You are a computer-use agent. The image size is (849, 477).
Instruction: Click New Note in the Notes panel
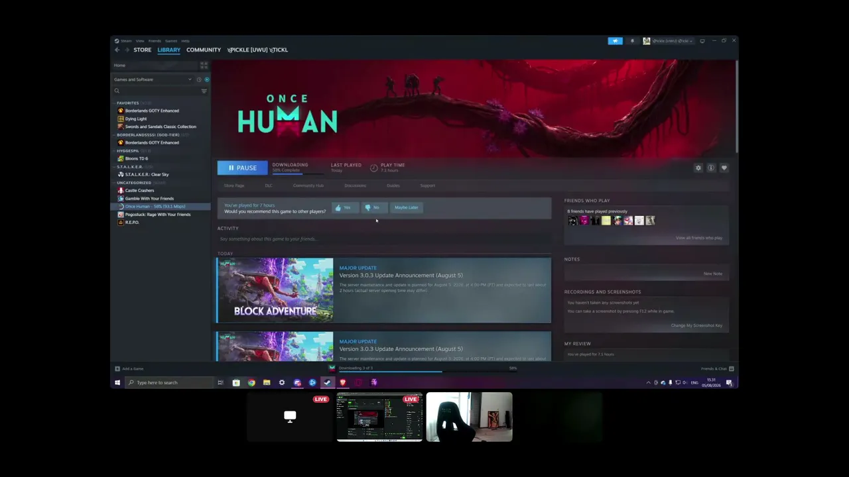coord(713,274)
